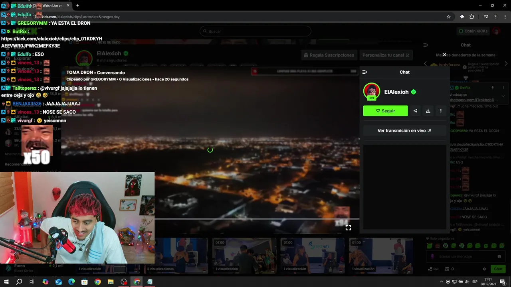Open Windows taskbar search
Screen dimensions: 511x287
19,282
